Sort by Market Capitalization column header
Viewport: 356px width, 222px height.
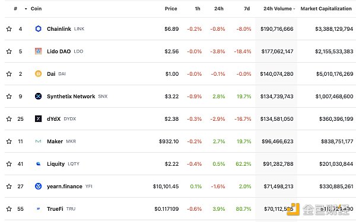(326, 9)
